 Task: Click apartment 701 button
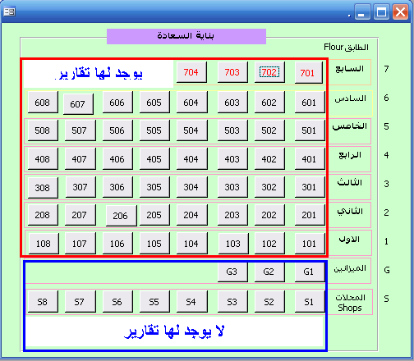[x=308, y=73]
